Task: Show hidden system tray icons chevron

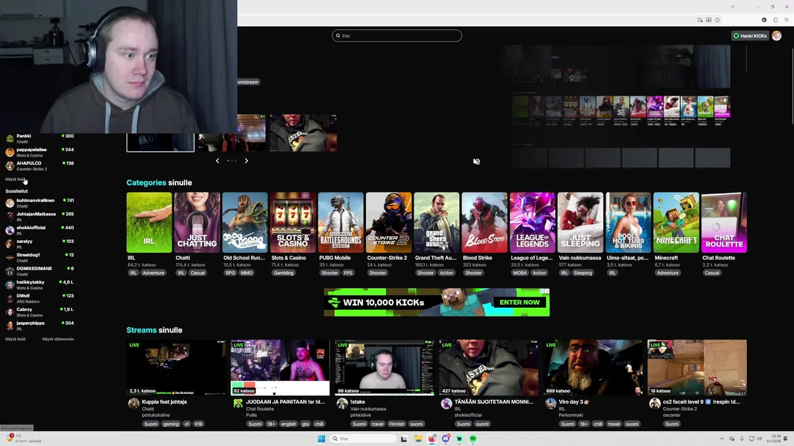Action: 722,439
